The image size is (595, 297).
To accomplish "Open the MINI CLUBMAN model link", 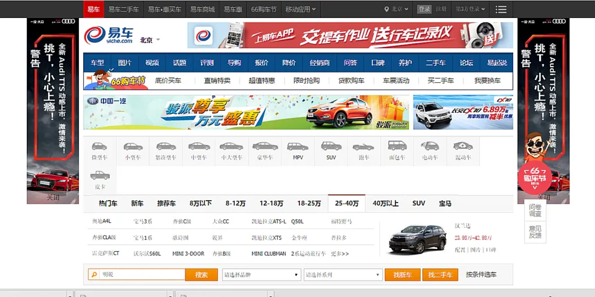I will 268,254.
